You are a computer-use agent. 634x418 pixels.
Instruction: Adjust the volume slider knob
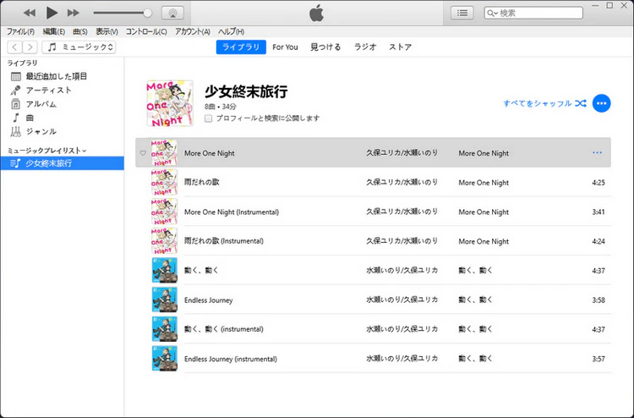148,13
